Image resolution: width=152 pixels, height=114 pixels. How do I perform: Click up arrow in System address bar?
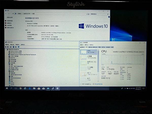click(13, 14)
